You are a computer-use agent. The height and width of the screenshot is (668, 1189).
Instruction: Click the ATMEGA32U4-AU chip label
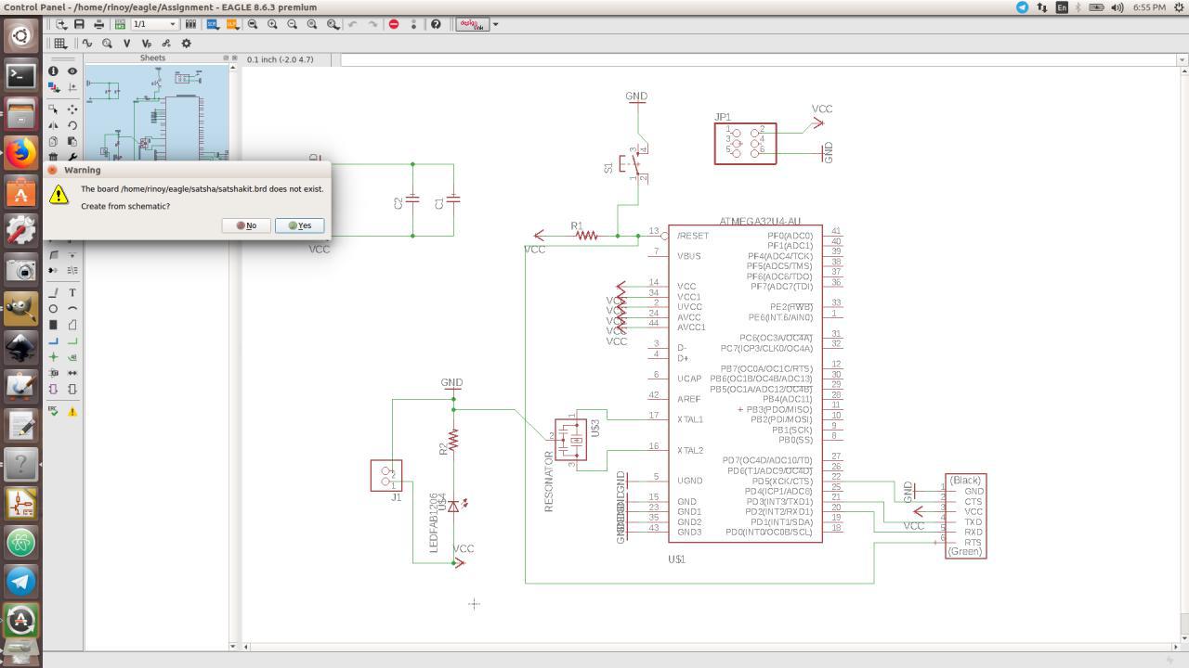point(760,222)
